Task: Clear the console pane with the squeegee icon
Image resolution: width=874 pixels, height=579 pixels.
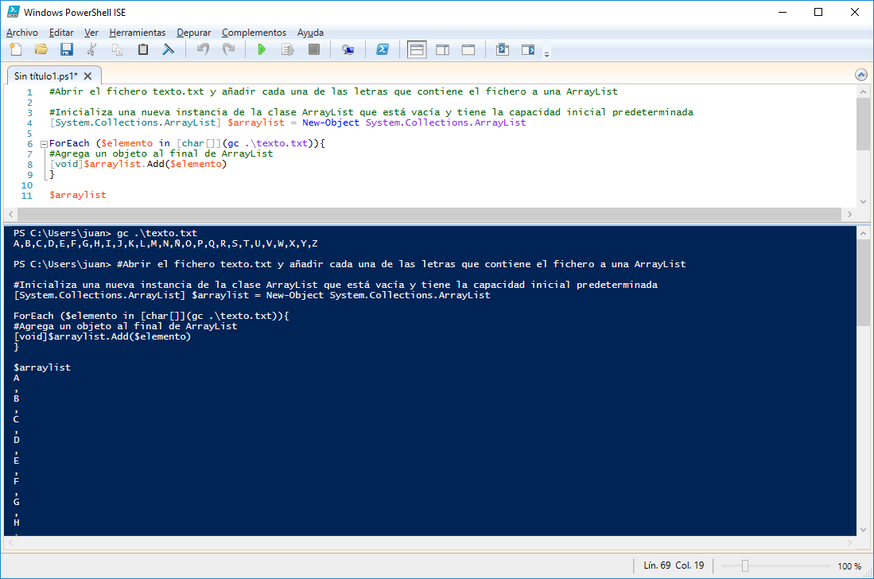Action: click(x=169, y=50)
